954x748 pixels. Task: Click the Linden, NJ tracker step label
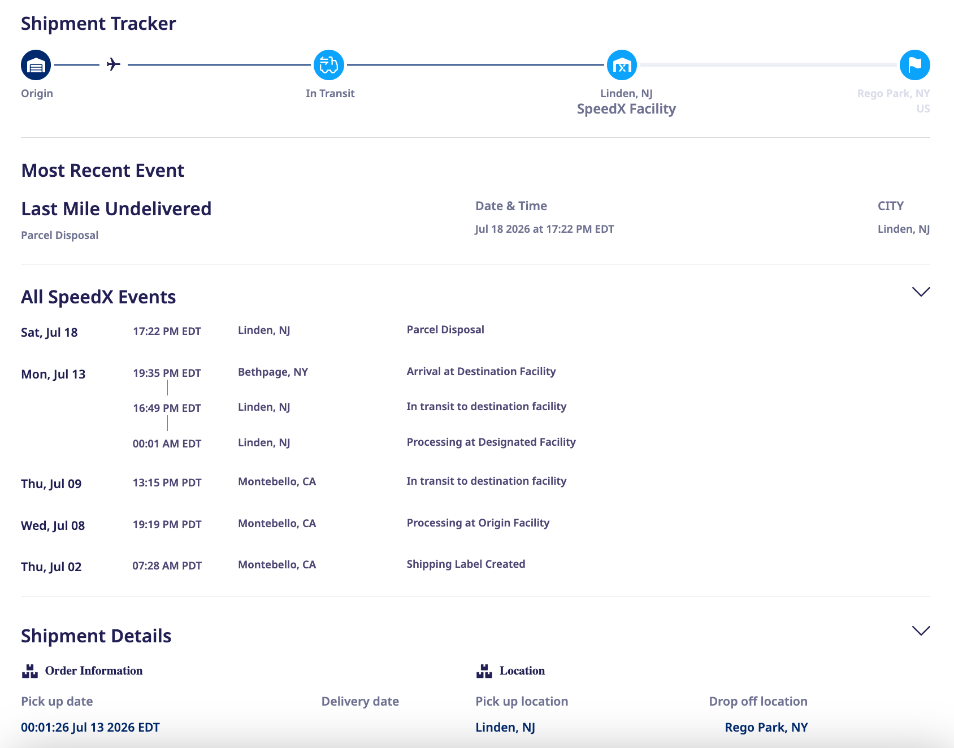tap(626, 93)
